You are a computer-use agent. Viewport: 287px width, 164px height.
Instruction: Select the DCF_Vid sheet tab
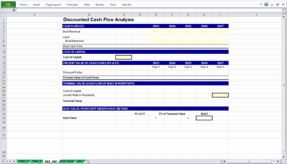point(51,161)
